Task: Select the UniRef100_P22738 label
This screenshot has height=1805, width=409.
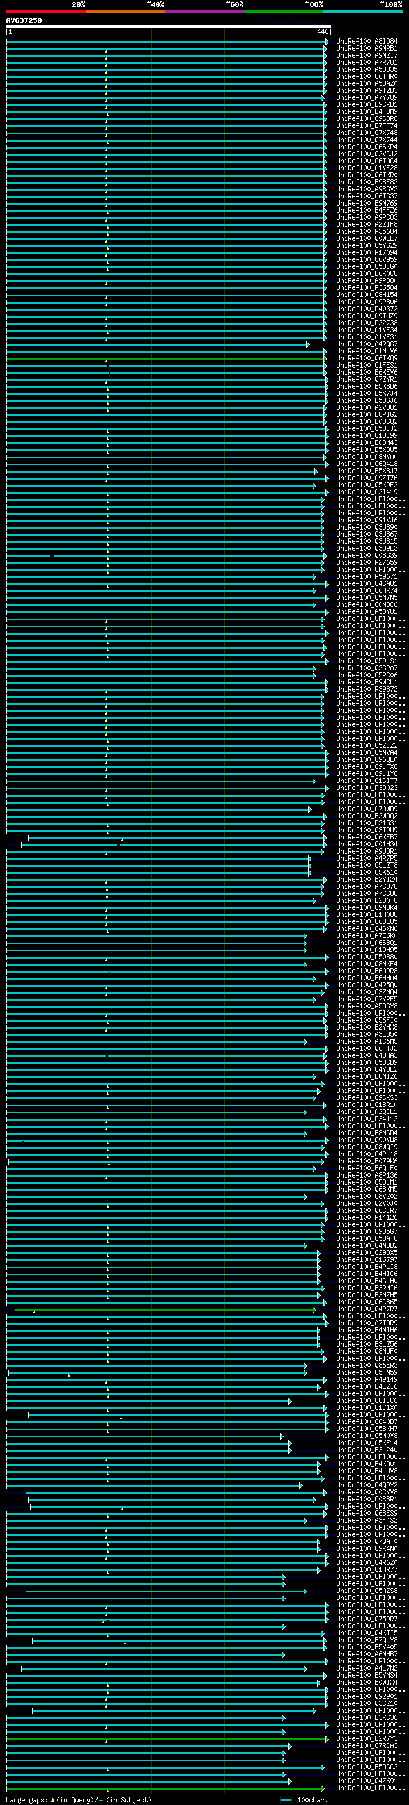Action: [366, 323]
